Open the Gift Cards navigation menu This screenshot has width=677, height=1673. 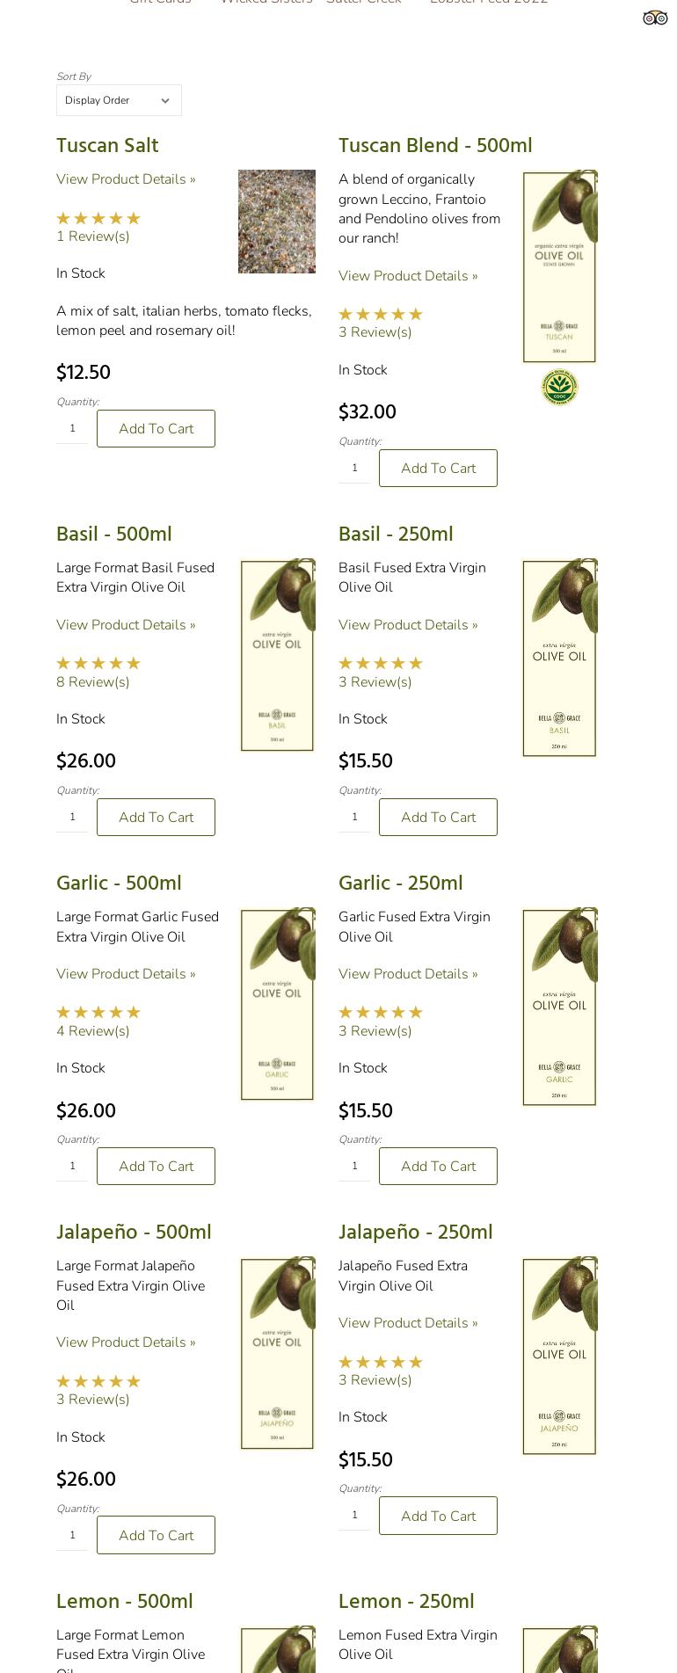point(161,2)
